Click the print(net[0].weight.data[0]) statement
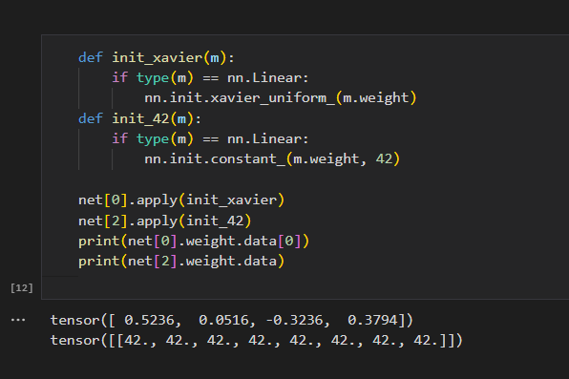 pos(194,241)
